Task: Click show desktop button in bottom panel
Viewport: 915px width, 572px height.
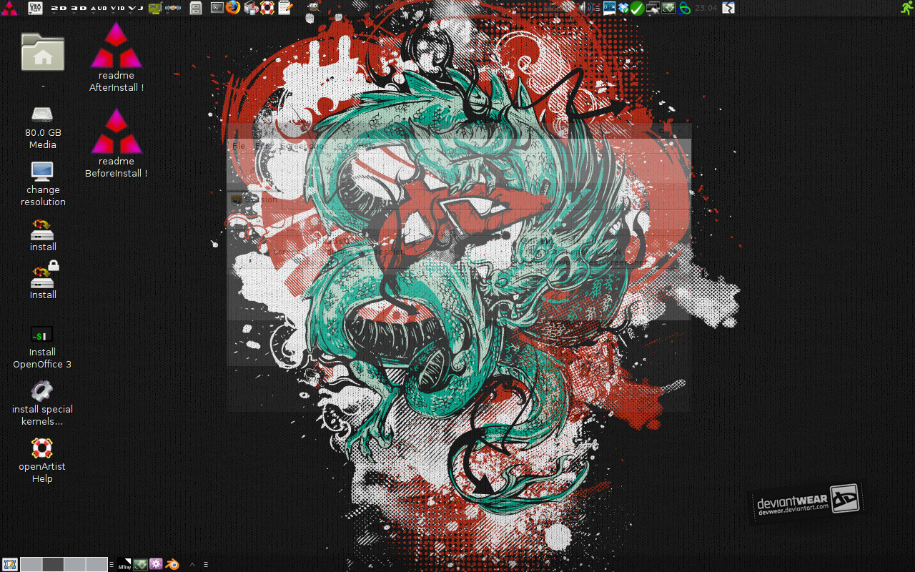Action: click(x=10, y=564)
